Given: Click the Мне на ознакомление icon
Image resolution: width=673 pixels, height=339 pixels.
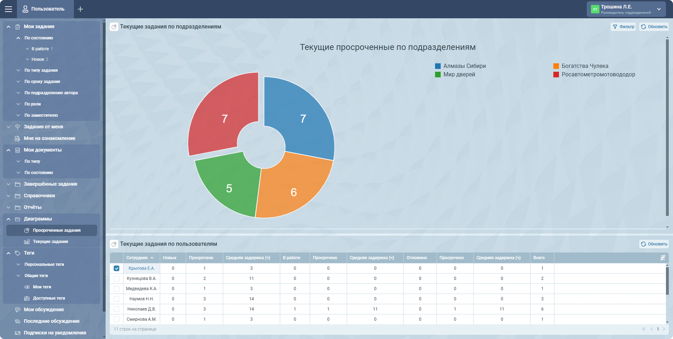Looking at the screenshot, I should tap(18, 139).
